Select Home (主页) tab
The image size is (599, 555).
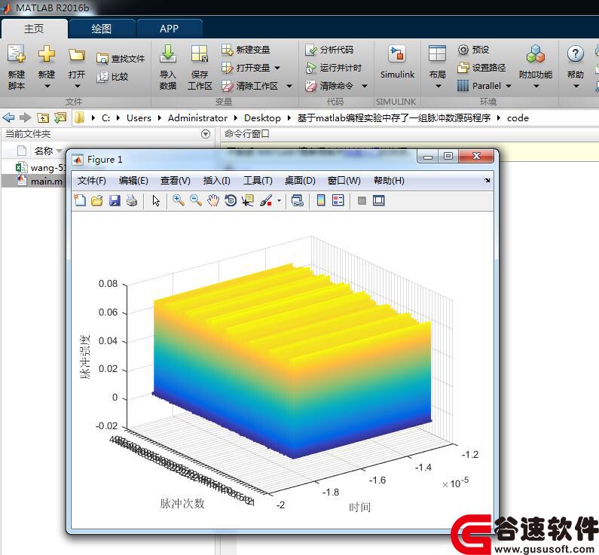pyautogui.click(x=34, y=29)
